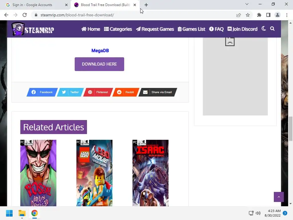293x220 pixels.
Task: Click scrollbar down arrow
Action: click(290, 204)
